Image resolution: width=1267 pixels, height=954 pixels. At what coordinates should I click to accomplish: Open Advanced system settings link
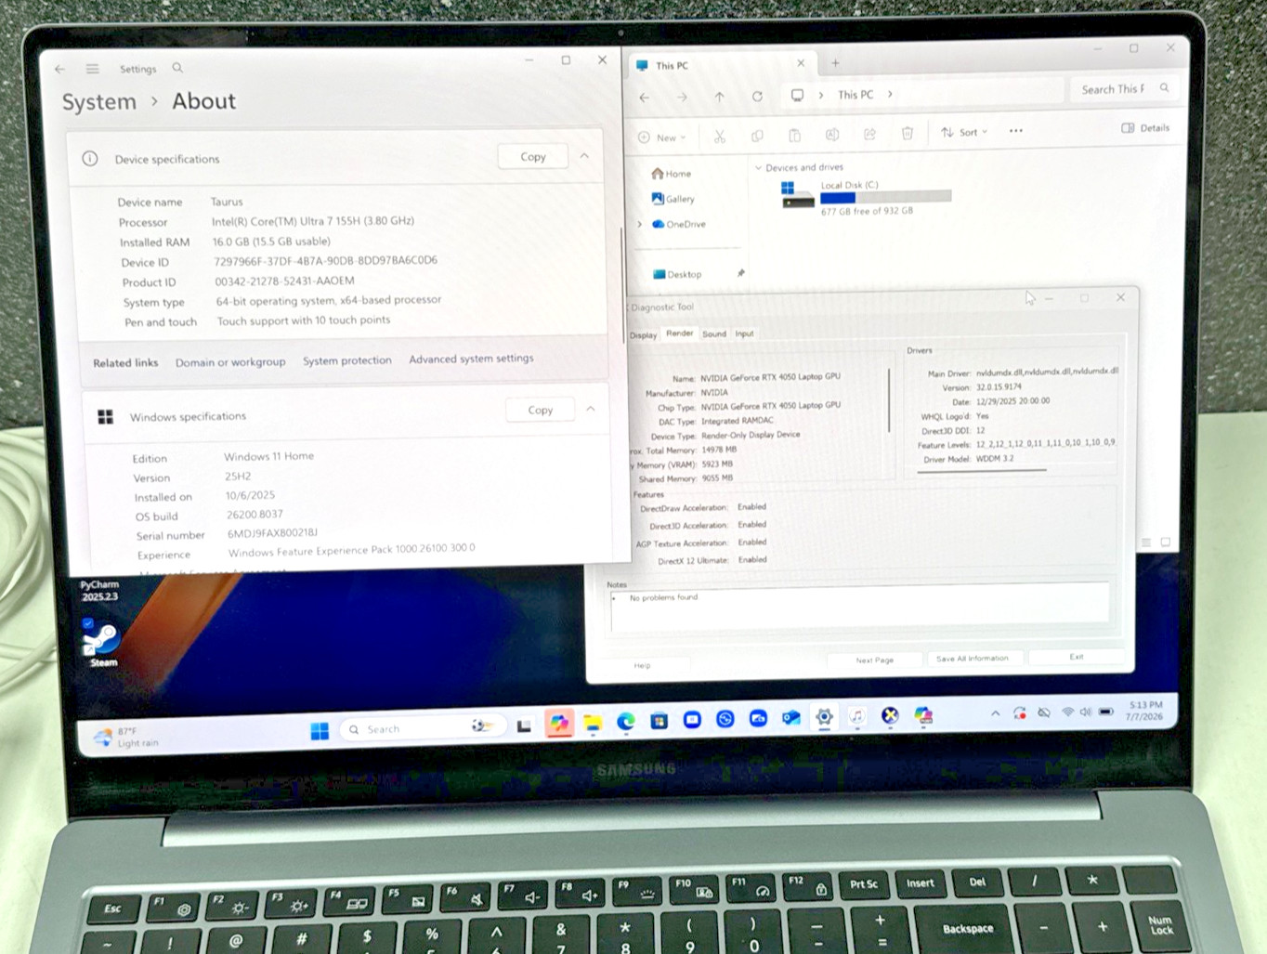pos(471,359)
